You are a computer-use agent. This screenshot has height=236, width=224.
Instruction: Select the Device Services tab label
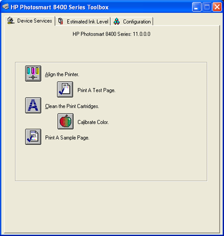point(34,21)
